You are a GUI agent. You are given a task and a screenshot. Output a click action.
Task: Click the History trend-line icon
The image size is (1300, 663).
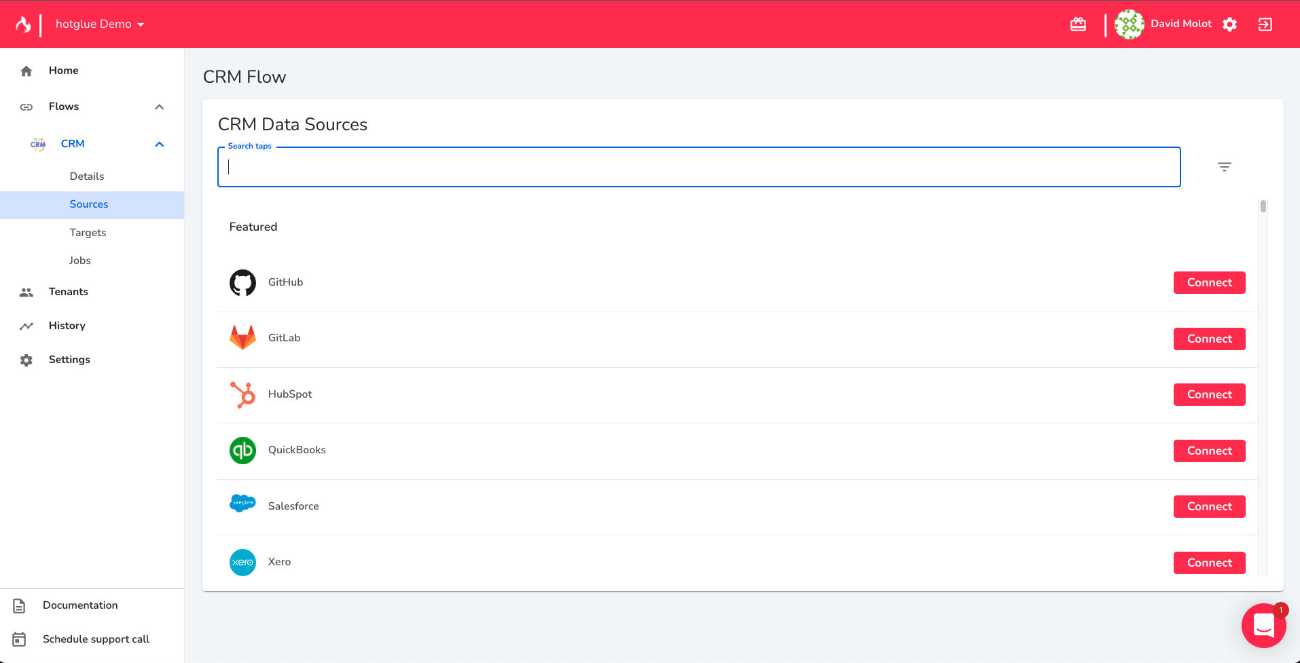[x=26, y=326]
